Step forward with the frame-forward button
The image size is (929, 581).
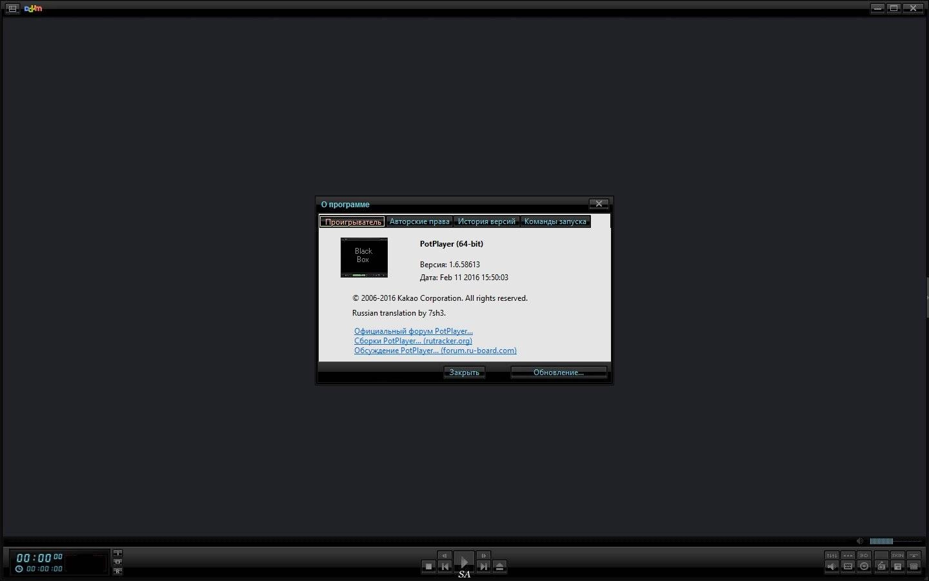coord(483,555)
